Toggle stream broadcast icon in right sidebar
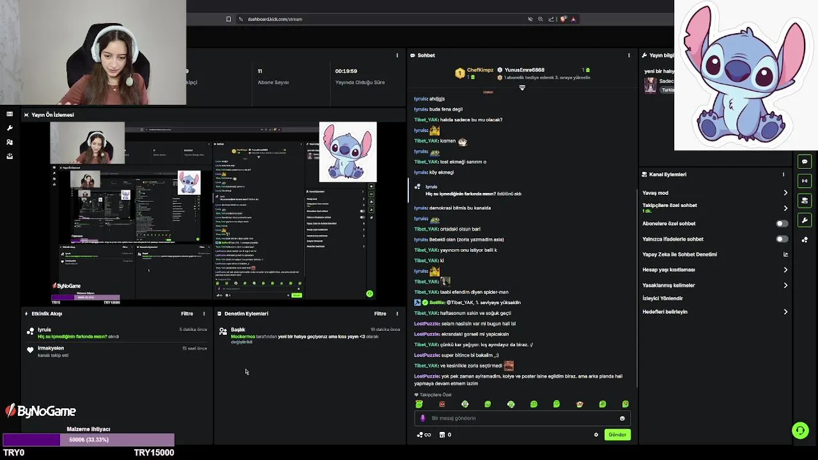 805,181
